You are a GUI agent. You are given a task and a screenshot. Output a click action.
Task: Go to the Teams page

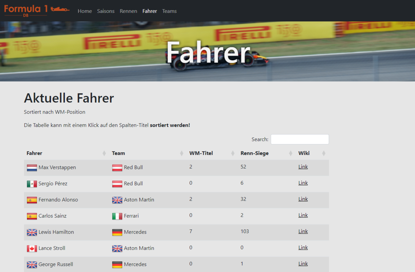(x=169, y=11)
